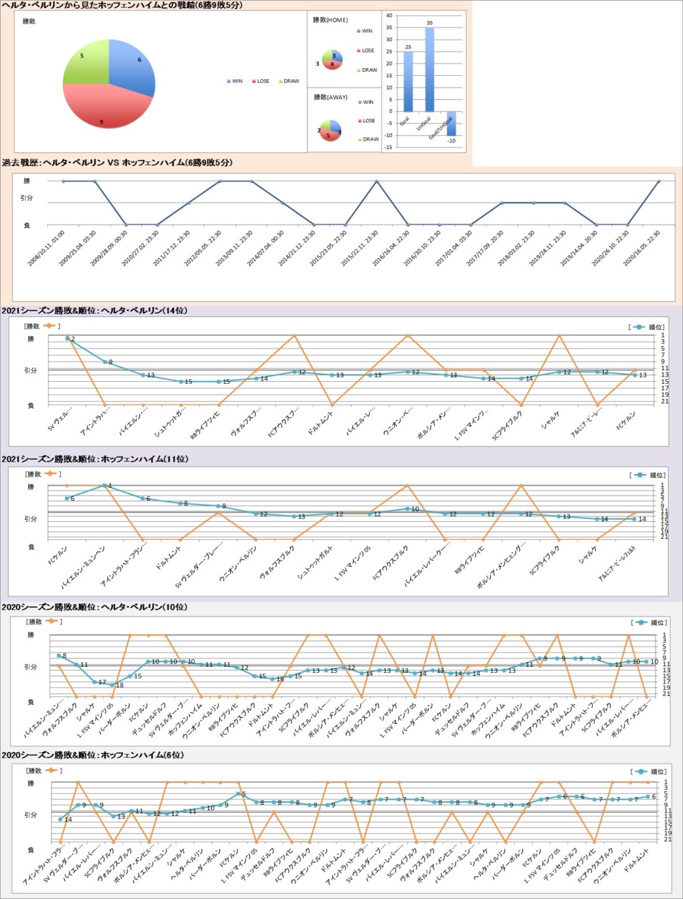The image size is (683, 899).
Task: Click the 2008/10.11 data point in the history chart
Action: pyautogui.click(x=63, y=181)
